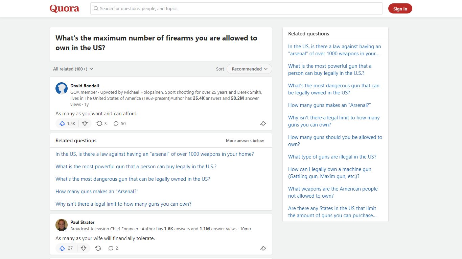
Task: Select the text 'As many as your wife will financially tolerate.'
Action: click(105, 238)
